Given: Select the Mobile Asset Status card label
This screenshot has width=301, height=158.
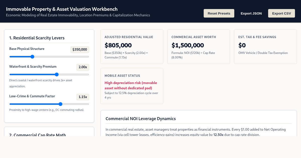Looking at the screenshot, I should 122,75.
